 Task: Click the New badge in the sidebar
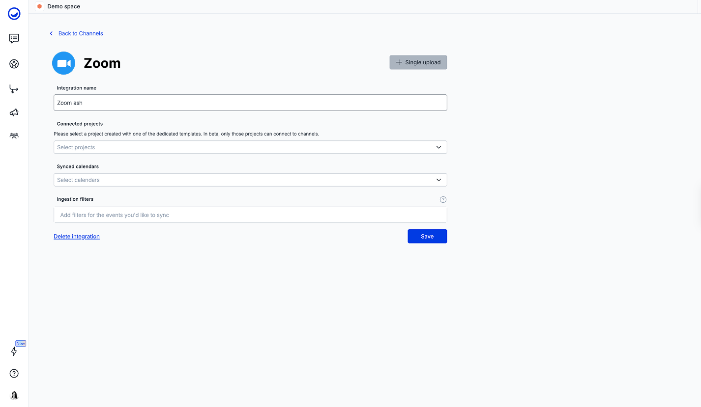coord(21,344)
